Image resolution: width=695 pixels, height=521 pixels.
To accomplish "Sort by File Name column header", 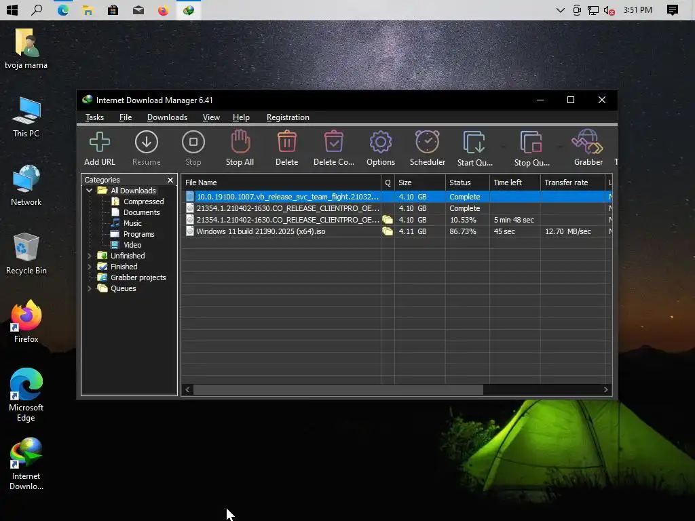I will (281, 182).
